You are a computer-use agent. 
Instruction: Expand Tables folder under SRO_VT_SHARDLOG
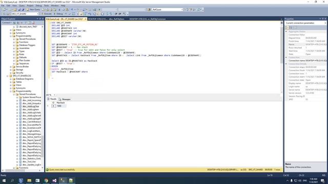(x=11, y=82)
